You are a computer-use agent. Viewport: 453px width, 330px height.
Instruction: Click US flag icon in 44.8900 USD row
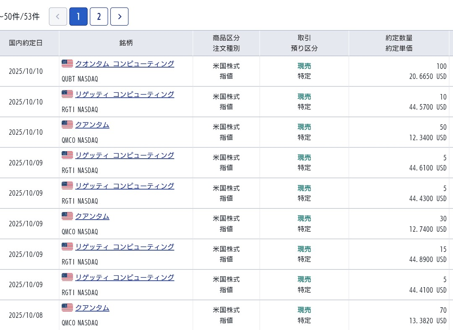click(x=67, y=246)
